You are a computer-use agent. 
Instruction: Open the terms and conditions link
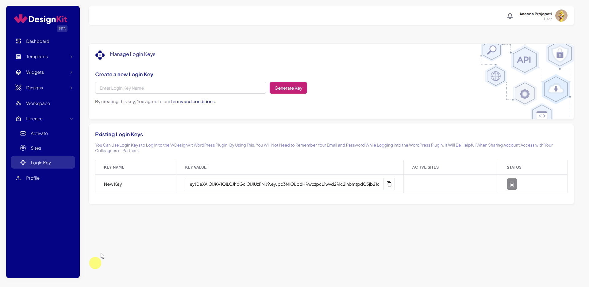[x=193, y=101]
